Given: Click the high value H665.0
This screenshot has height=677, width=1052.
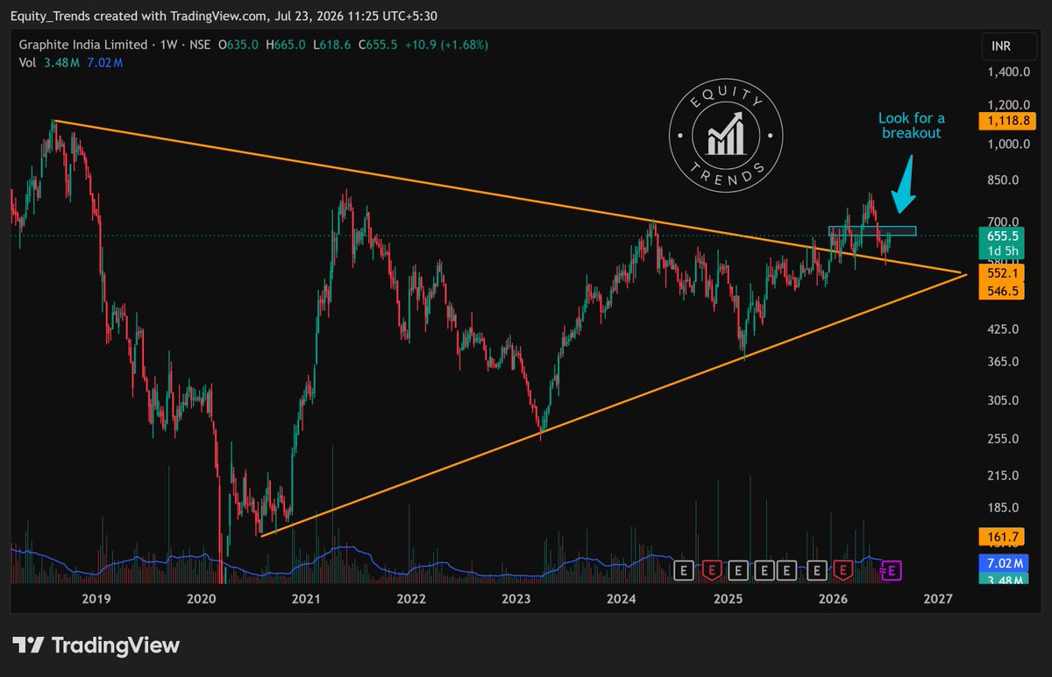Looking at the screenshot, I should point(285,45).
